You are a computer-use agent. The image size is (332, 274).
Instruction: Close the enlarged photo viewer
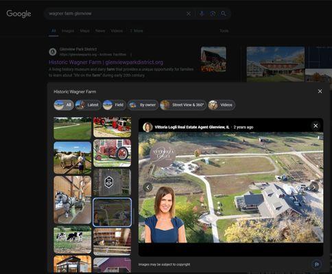coord(316,126)
